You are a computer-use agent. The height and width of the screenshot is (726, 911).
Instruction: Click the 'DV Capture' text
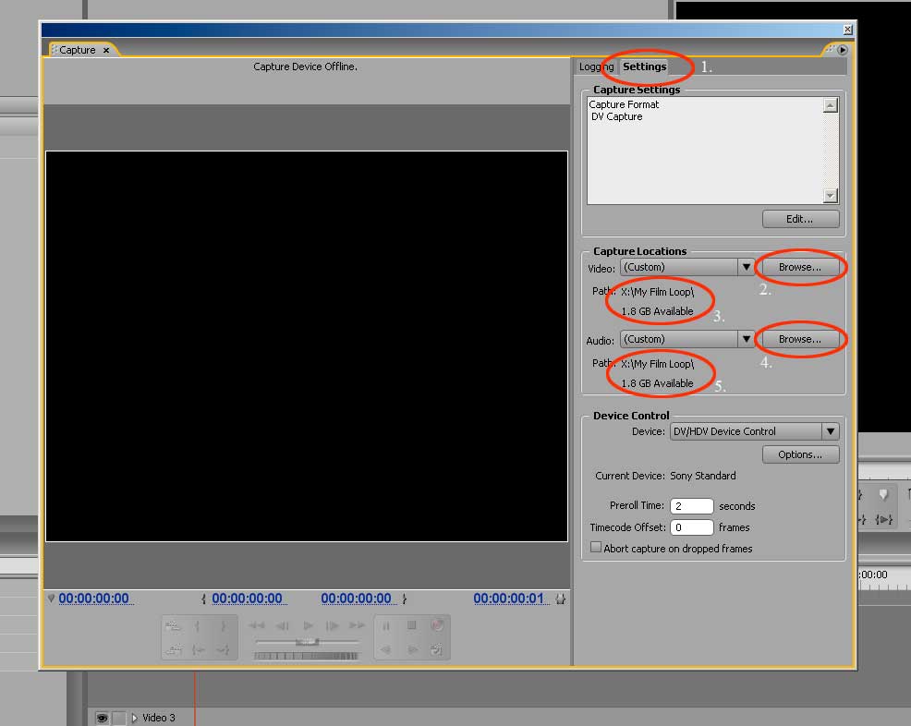(616, 116)
